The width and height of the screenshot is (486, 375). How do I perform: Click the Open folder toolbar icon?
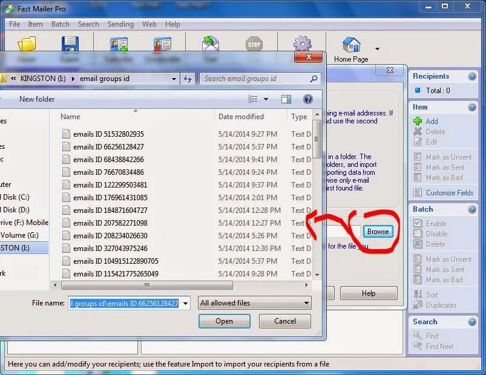27,44
